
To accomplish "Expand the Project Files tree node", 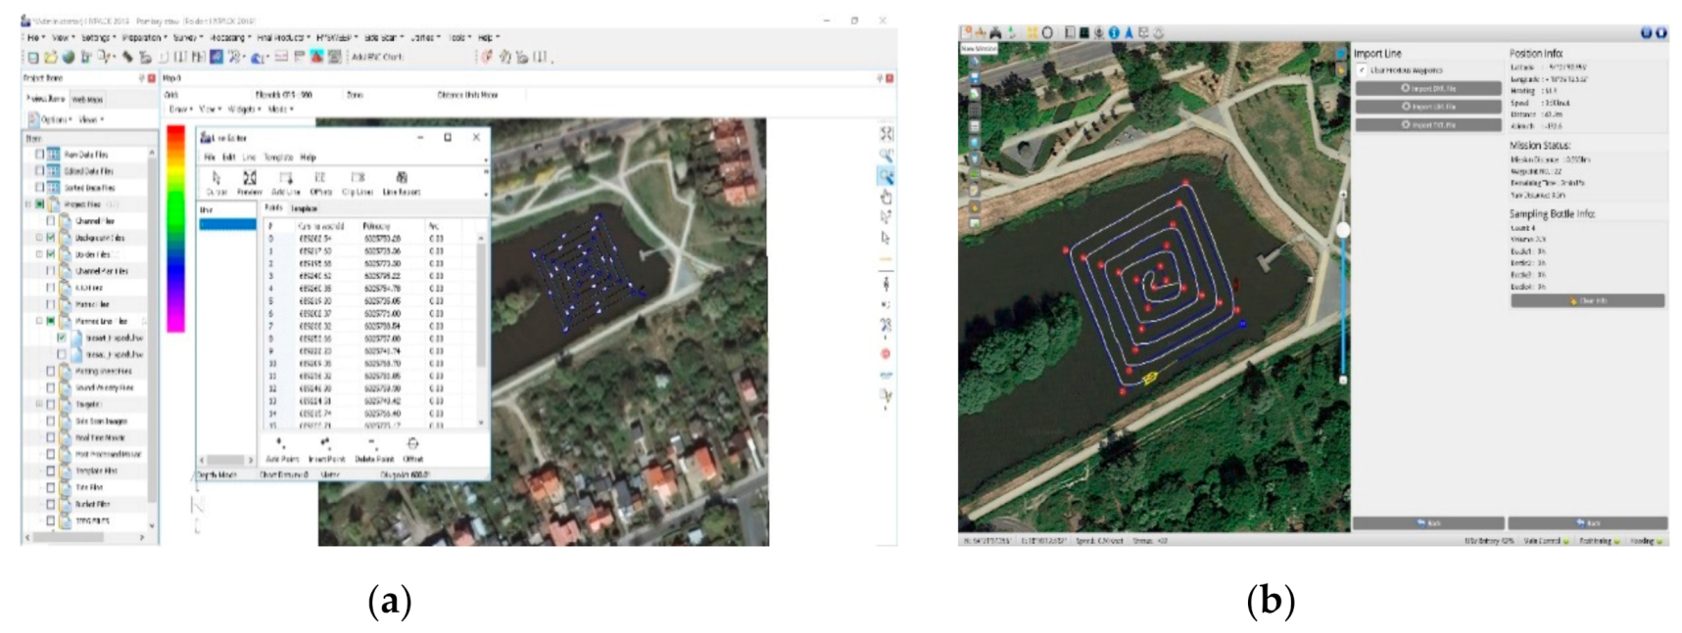I will coord(28,204).
